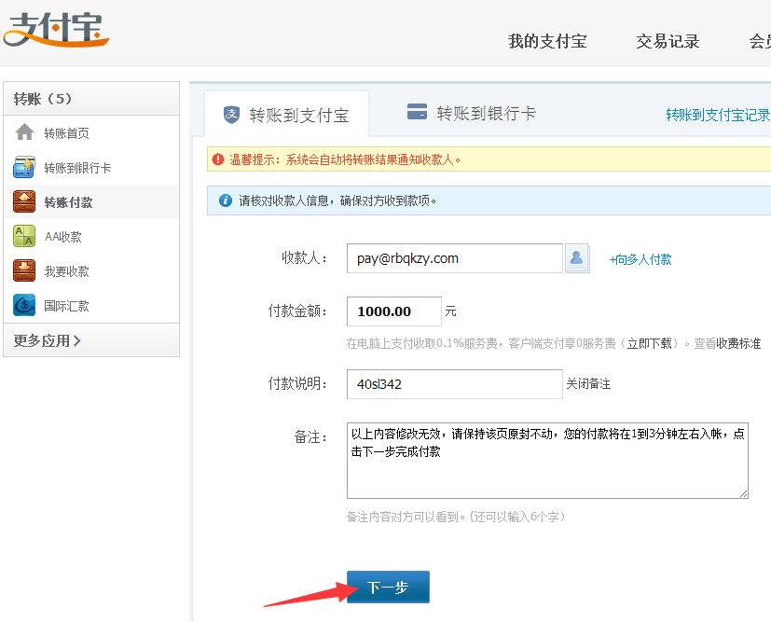Image resolution: width=771 pixels, height=622 pixels.
Task: Click the shield icon on 转账到支付宝 tab
Action: 231,115
